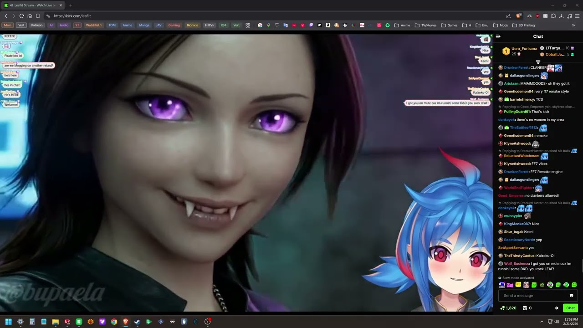This screenshot has height=328, width=583.
Task: Collapse the chat panel
Action: pyautogui.click(x=498, y=36)
